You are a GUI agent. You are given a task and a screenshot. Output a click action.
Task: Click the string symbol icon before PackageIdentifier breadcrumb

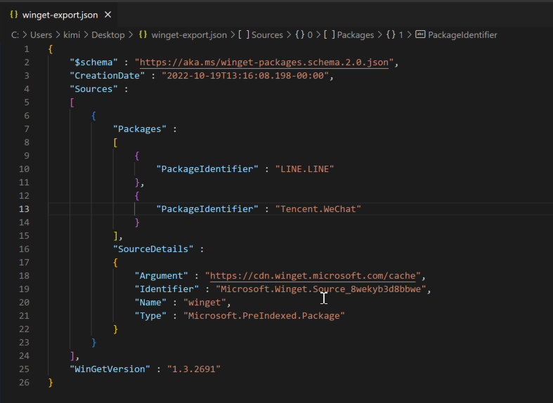click(x=420, y=34)
